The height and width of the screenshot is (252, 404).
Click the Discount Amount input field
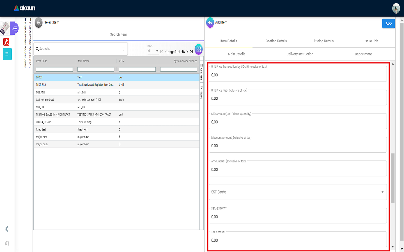[x=298, y=146]
